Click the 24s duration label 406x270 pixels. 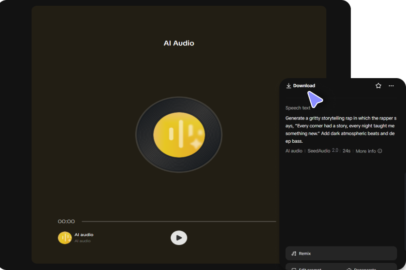347,151
